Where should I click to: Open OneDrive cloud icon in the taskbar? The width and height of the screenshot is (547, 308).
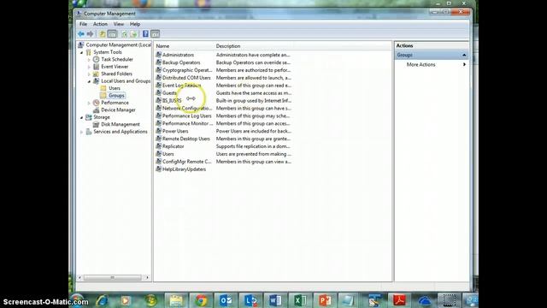click(424, 300)
